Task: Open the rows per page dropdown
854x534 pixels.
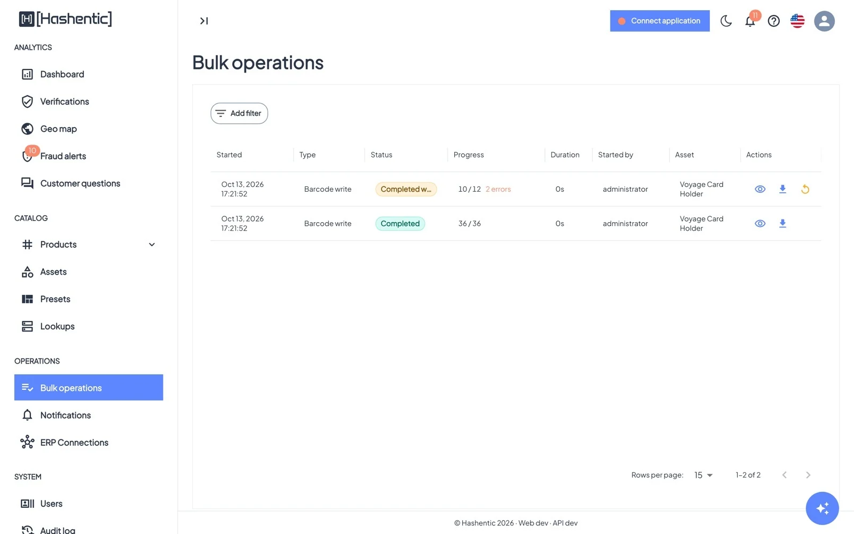Action: pyautogui.click(x=703, y=475)
